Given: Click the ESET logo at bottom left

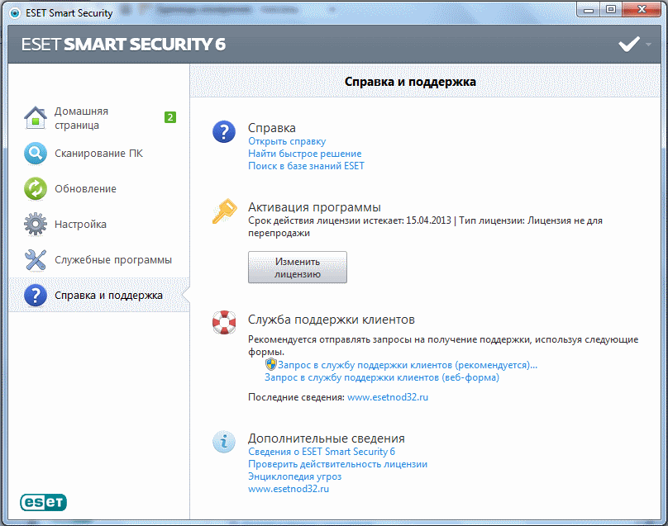Looking at the screenshot, I should tap(44, 502).
